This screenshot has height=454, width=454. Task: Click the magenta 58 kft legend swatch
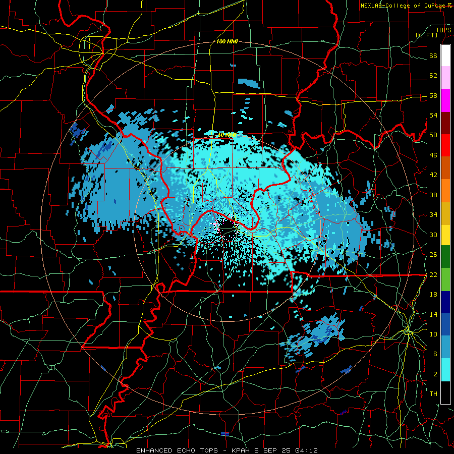point(445,100)
